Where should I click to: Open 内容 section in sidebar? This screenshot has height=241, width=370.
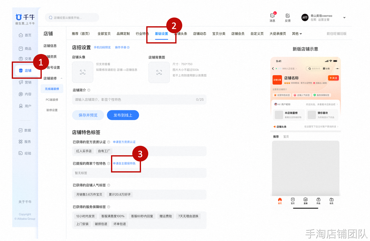coord(25,94)
